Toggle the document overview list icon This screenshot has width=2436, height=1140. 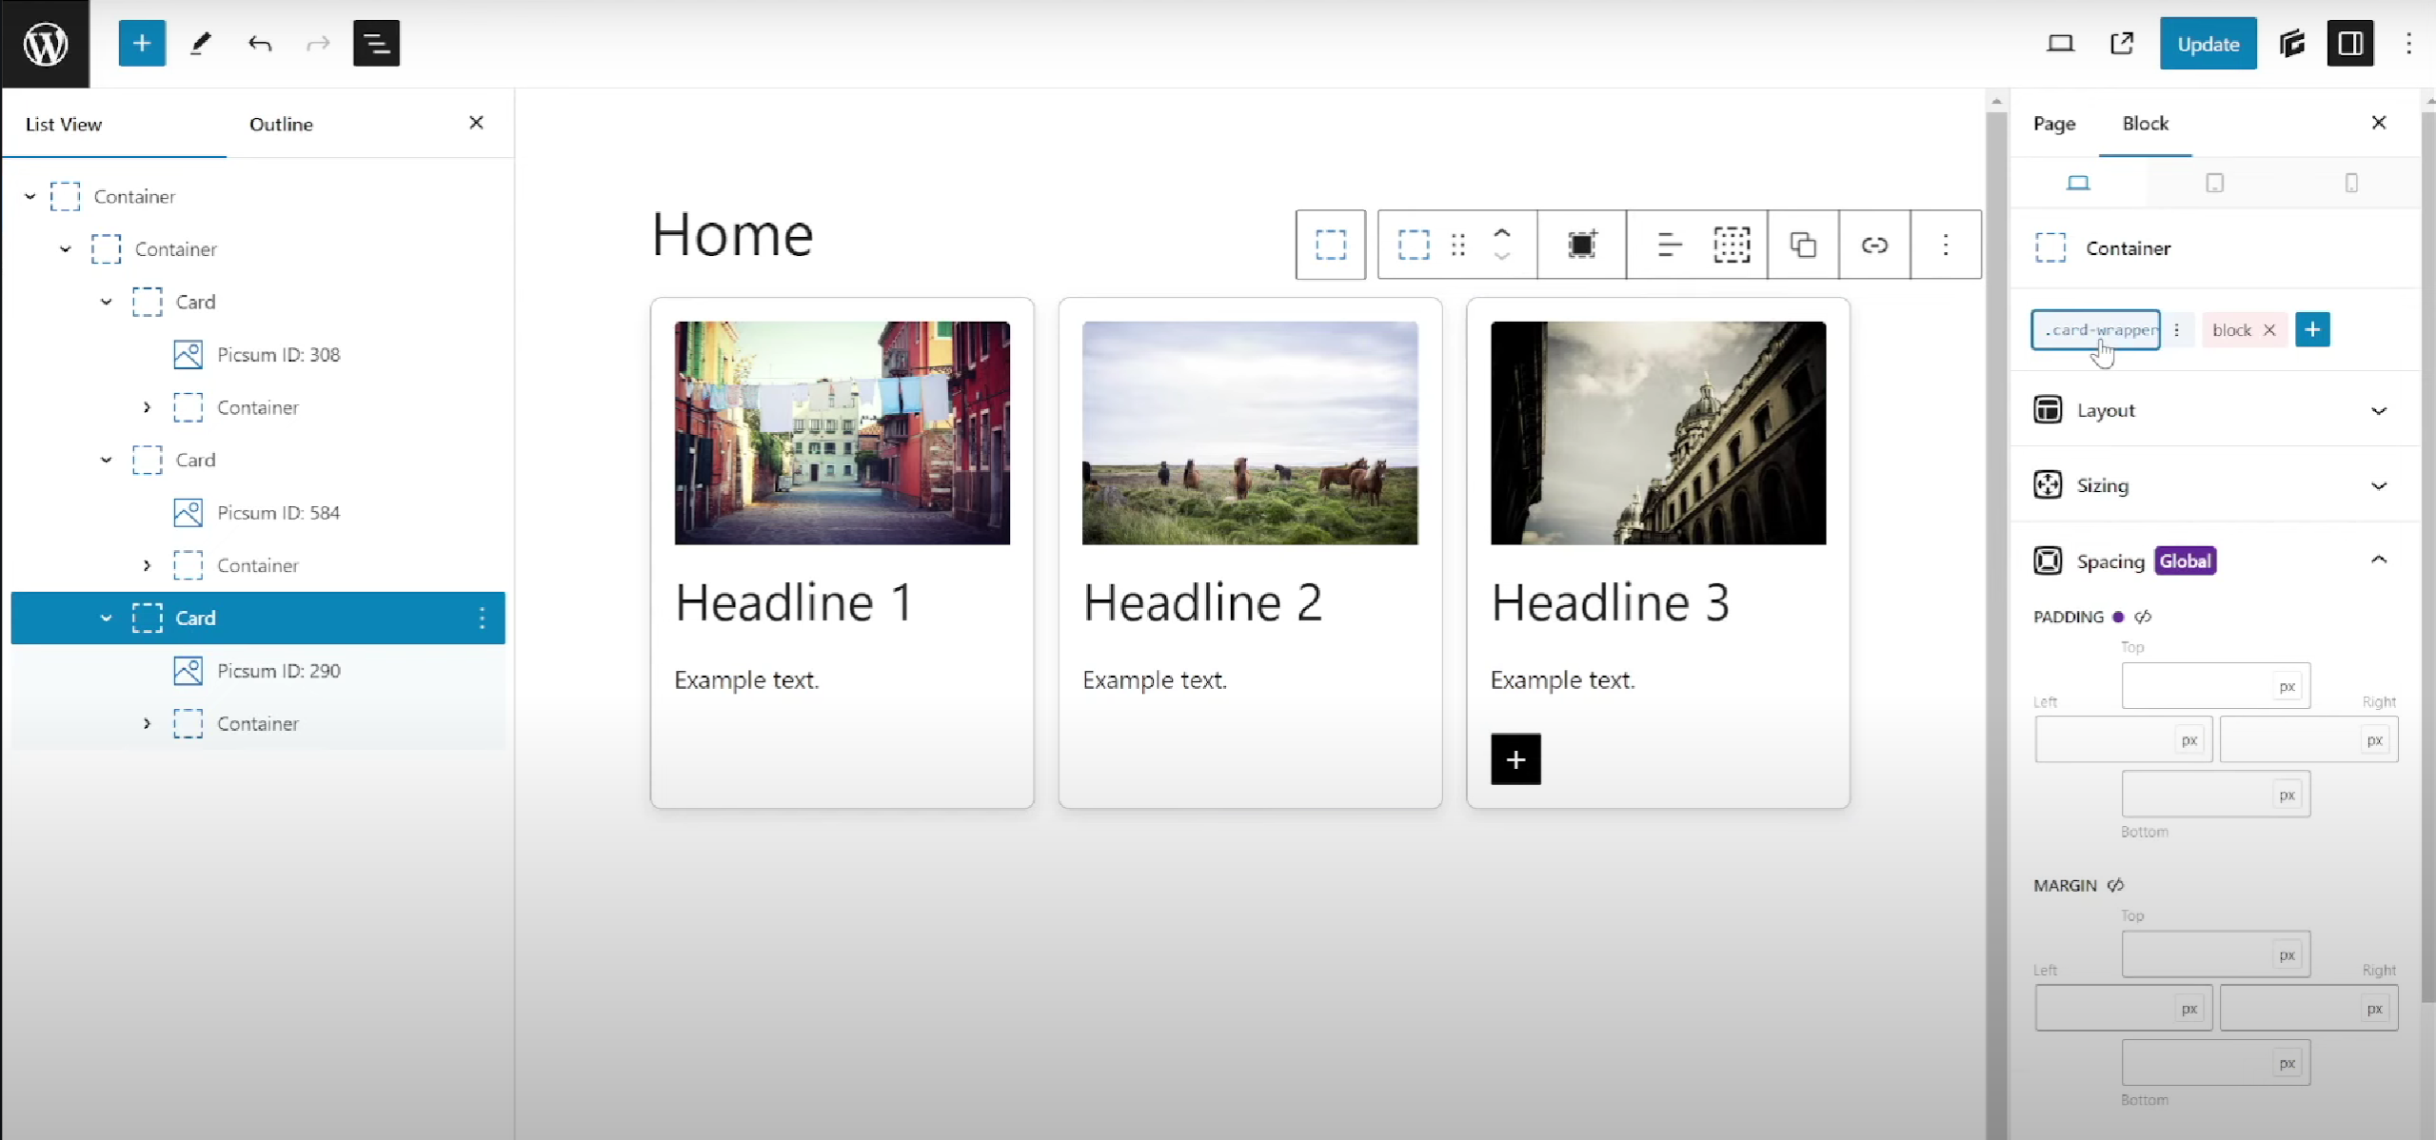click(x=376, y=44)
